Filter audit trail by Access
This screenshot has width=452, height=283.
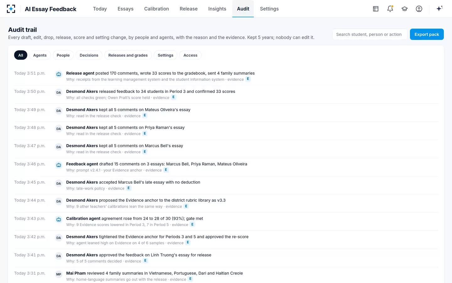click(191, 55)
